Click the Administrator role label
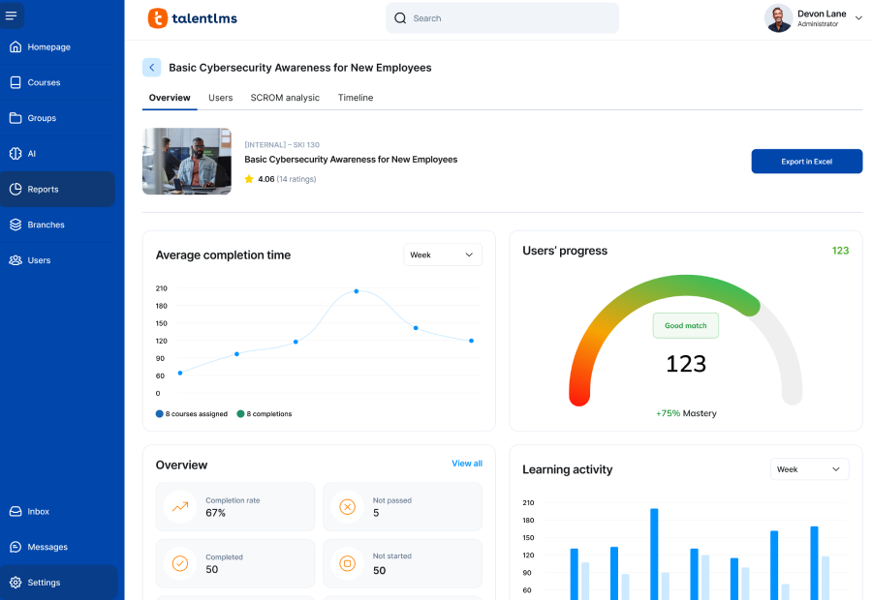The width and height of the screenshot is (872, 600). coord(818,24)
